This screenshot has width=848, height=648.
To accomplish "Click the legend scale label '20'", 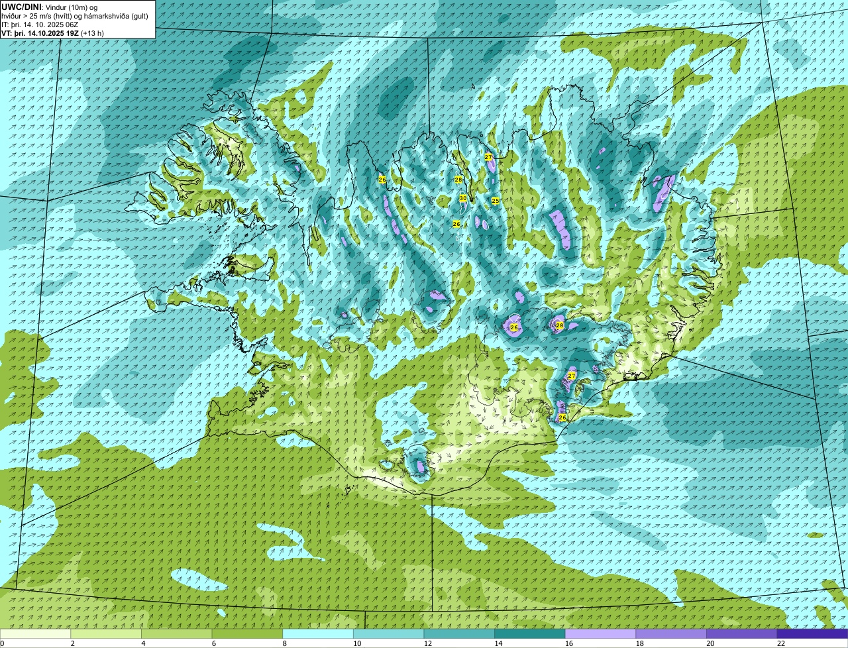I will pyautogui.click(x=710, y=643).
